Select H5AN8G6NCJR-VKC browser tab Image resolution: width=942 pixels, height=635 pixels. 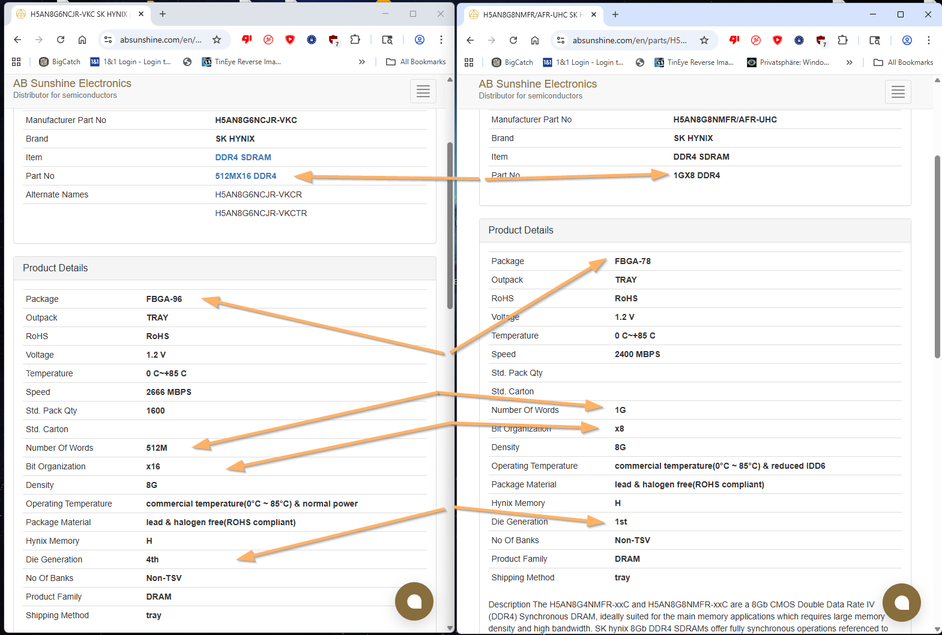80,14
